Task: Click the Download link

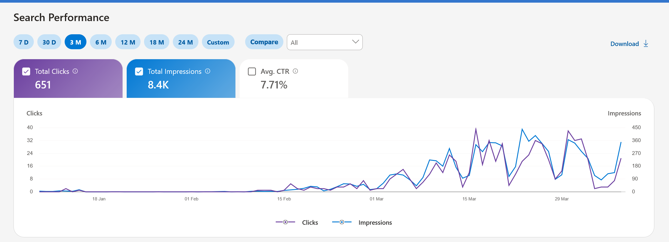Action: (624, 43)
